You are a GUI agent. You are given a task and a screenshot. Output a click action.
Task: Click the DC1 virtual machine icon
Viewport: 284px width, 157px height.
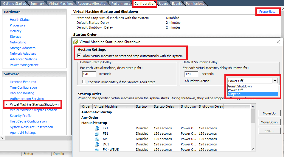(97, 144)
